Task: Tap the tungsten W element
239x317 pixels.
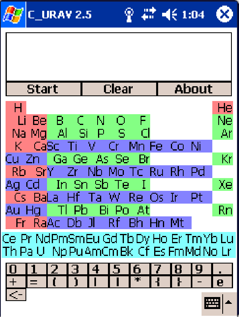Action: tap(115, 198)
